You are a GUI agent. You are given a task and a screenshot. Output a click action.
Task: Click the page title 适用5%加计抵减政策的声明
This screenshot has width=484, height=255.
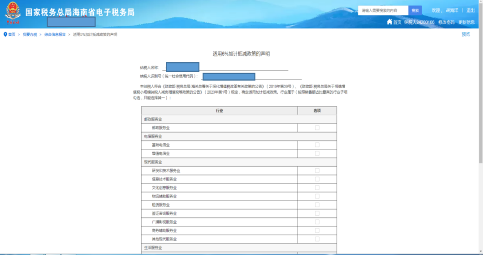click(241, 54)
